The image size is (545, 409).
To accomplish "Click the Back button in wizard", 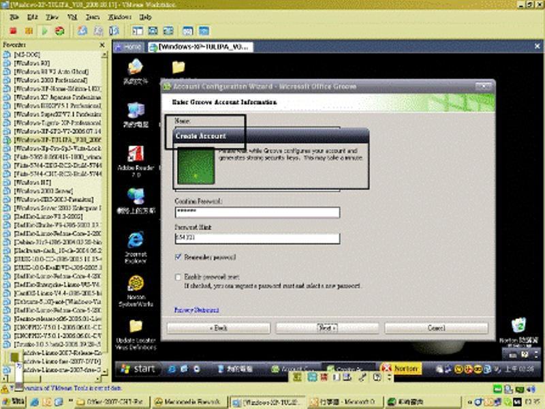I will (x=219, y=328).
